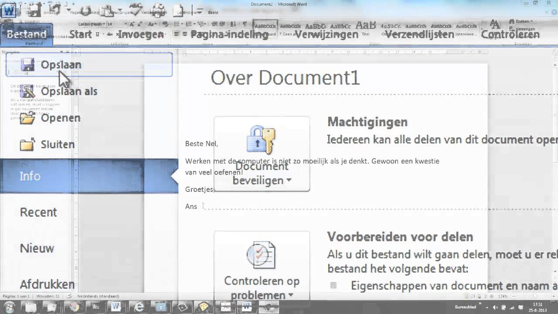This screenshot has height=314, width=558.
Task: Open Adobe Audition icon on the taskbar
Action: 96,307
